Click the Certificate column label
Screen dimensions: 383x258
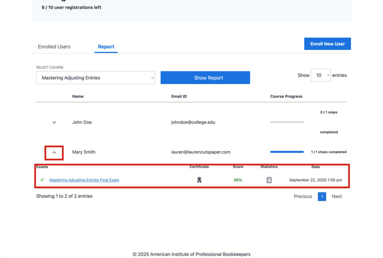click(x=199, y=167)
